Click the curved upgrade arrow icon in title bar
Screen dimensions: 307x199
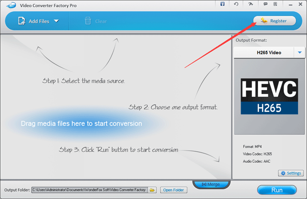point(250,4)
